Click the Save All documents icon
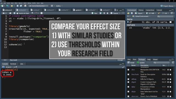176x99 pixels. 21,6
